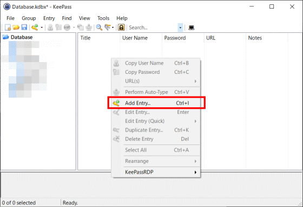This screenshot has width=303, height=207.
Task: Click the Edit Entry icon in context menu
Action: [x=116, y=112]
